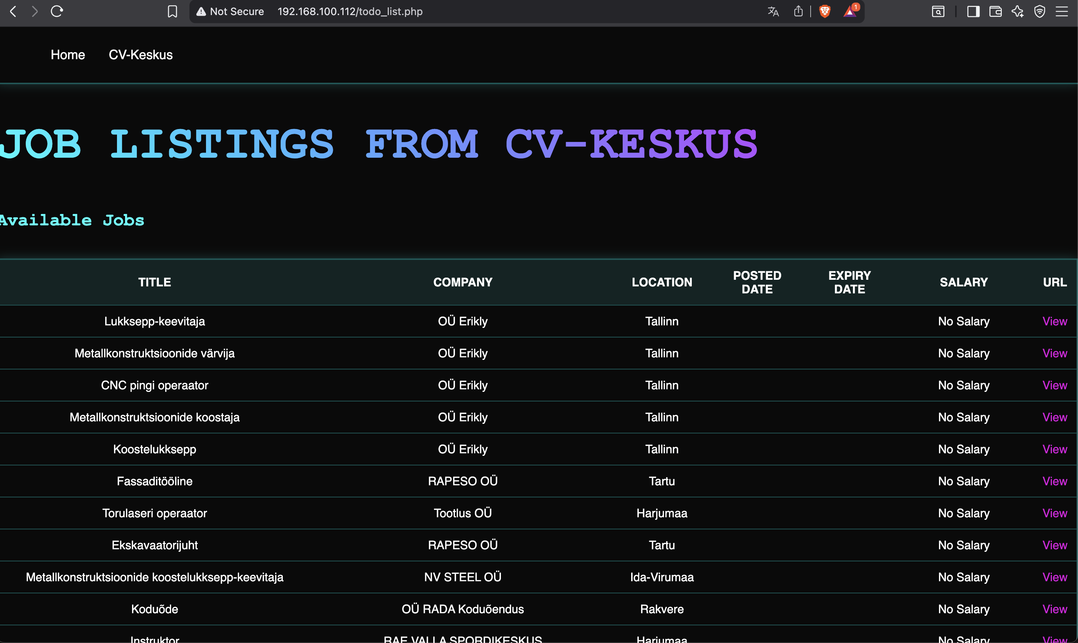Select the SALARY column header
The height and width of the screenshot is (643, 1078).
(964, 282)
